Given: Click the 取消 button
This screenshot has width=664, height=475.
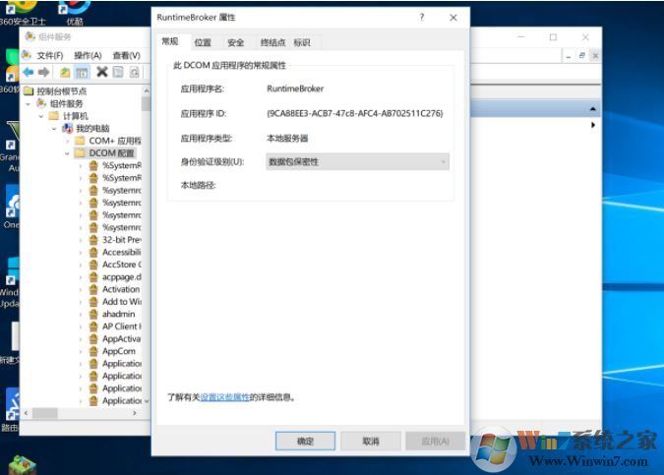Looking at the screenshot, I should click(371, 442).
